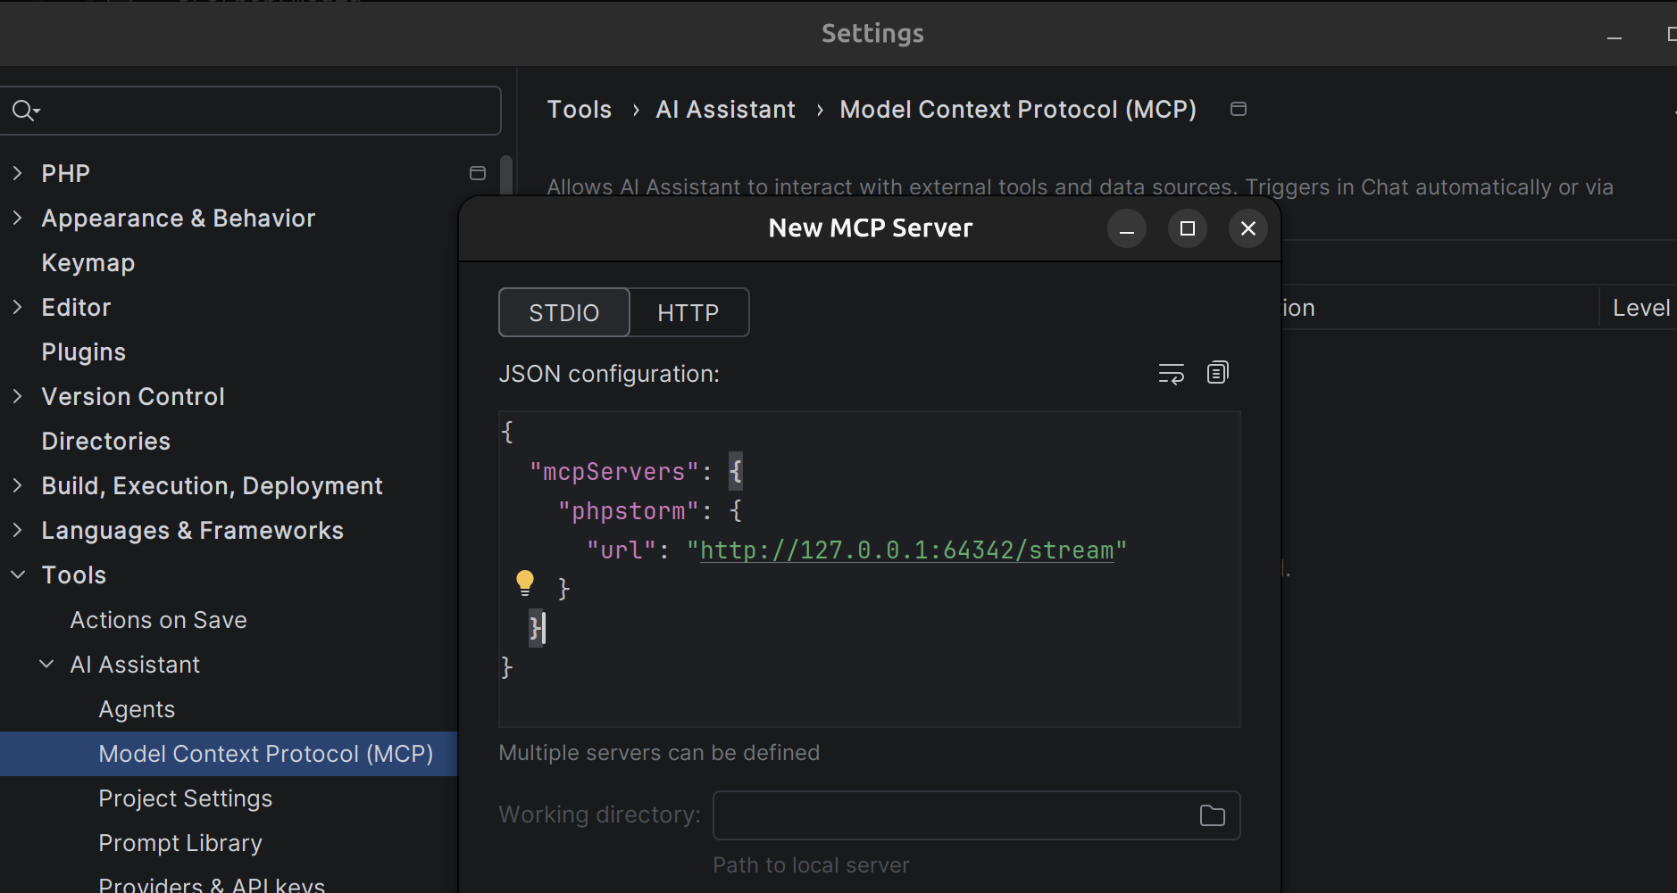This screenshot has height=893, width=1677.
Task: Open folder browser in Working directory field
Action: click(x=1212, y=815)
